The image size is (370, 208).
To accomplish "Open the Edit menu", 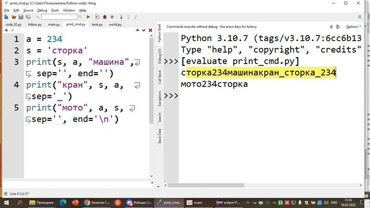I will 16,10.
